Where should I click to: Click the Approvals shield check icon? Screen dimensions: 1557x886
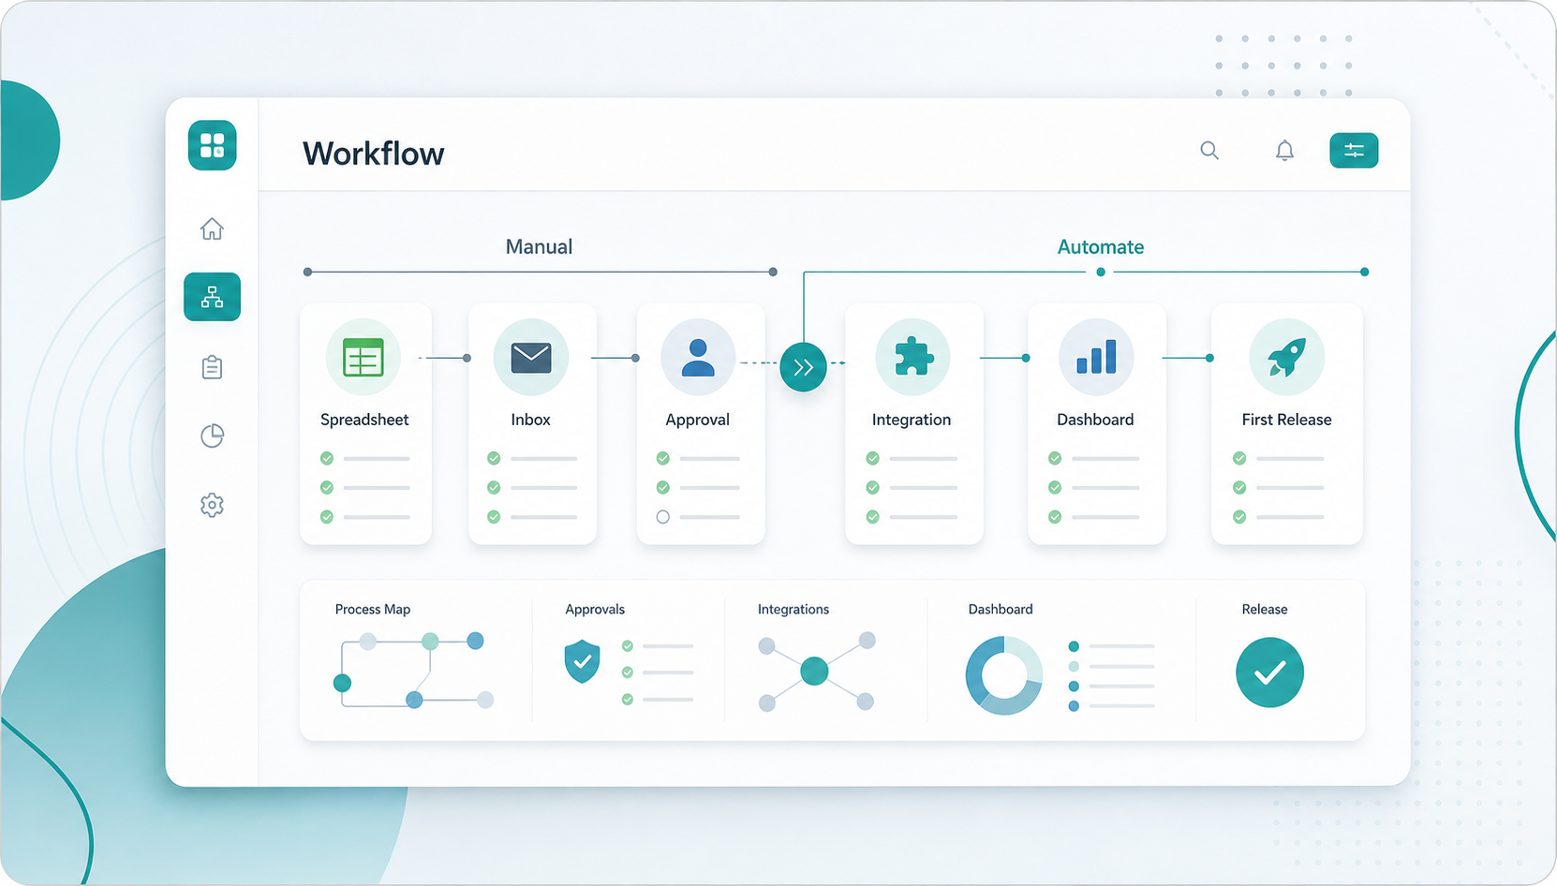click(x=582, y=661)
